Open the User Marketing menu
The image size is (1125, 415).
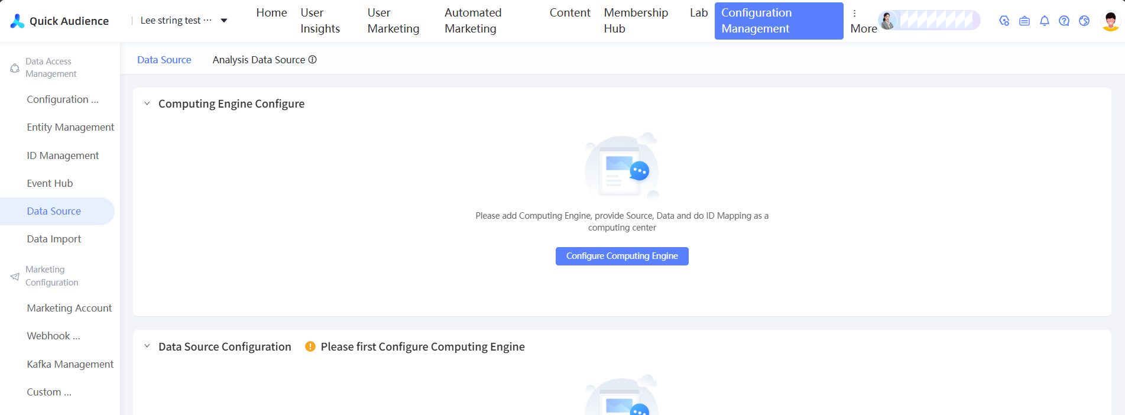[x=393, y=21]
